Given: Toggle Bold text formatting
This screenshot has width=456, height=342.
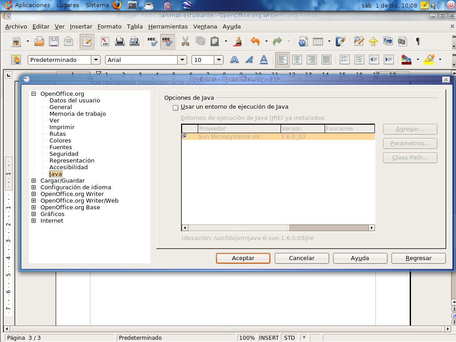Looking at the screenshot, I should point(234,60).
